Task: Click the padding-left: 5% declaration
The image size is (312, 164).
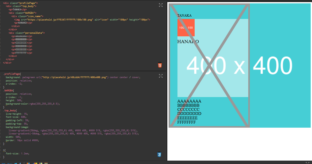Action: [17, 120]
